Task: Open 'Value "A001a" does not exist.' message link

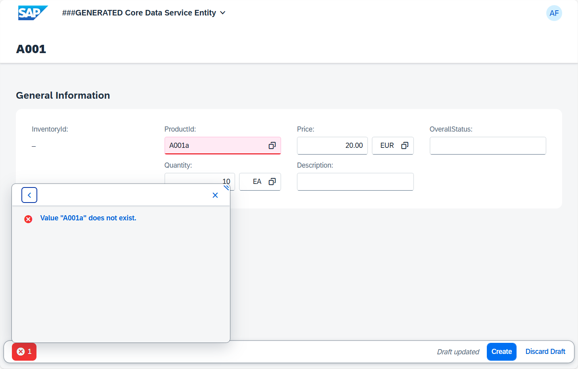Action: [88, 218]
